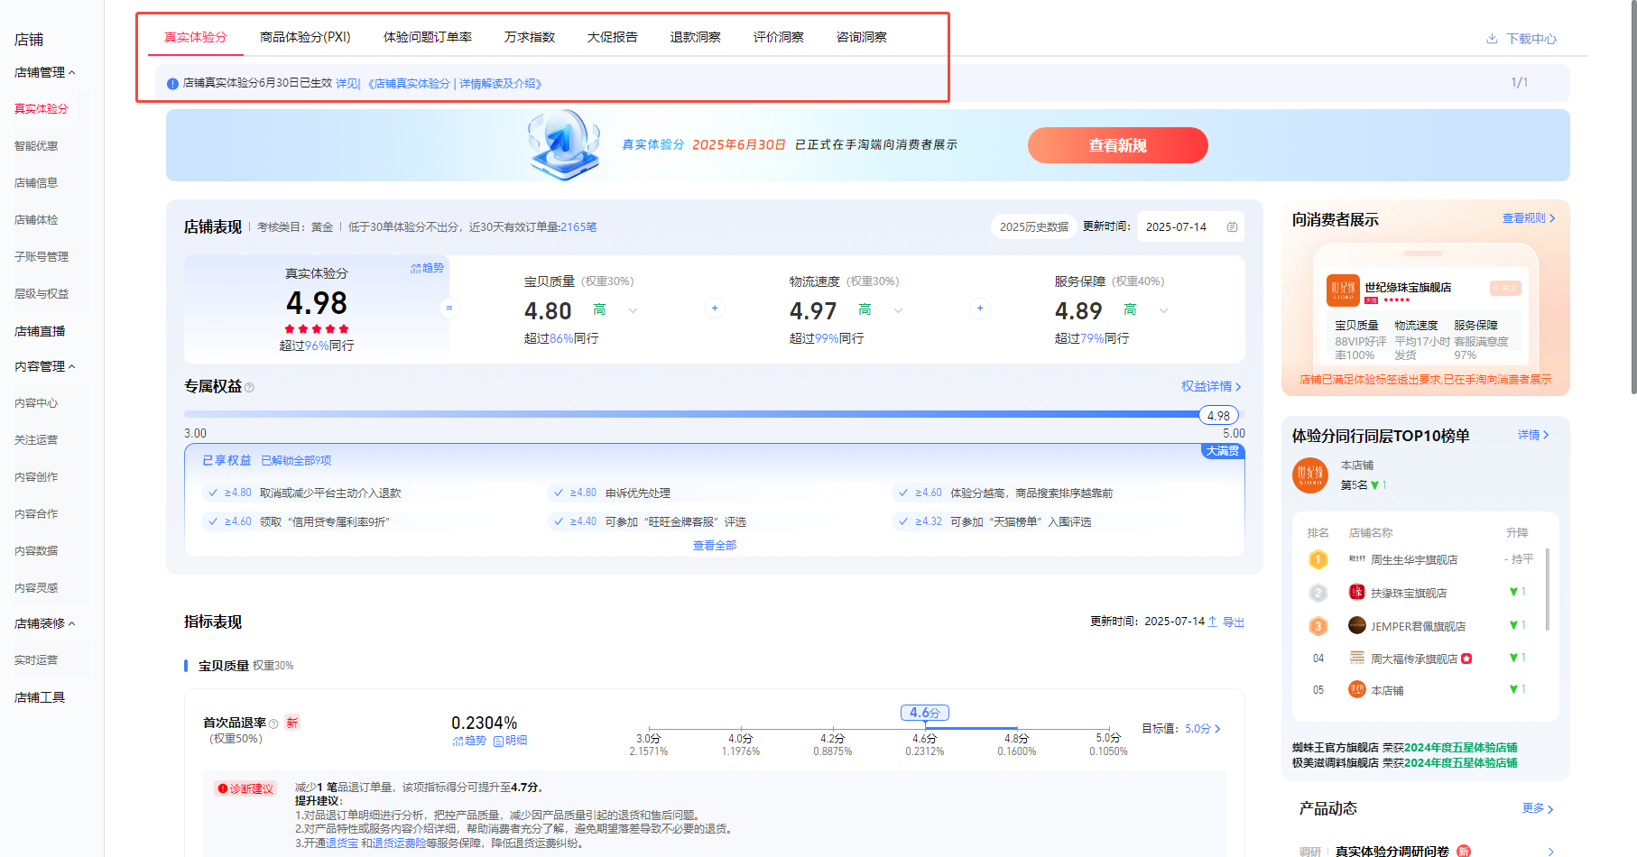The image size is (1637, 857).
Task: Click the 2025-07-14 date input field
Action: click(x=1177, y=227)
